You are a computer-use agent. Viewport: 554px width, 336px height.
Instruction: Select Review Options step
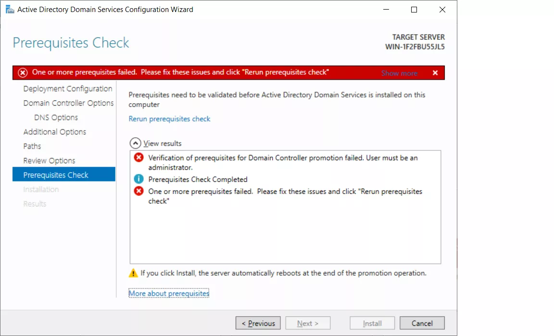(x=49, y=161)
